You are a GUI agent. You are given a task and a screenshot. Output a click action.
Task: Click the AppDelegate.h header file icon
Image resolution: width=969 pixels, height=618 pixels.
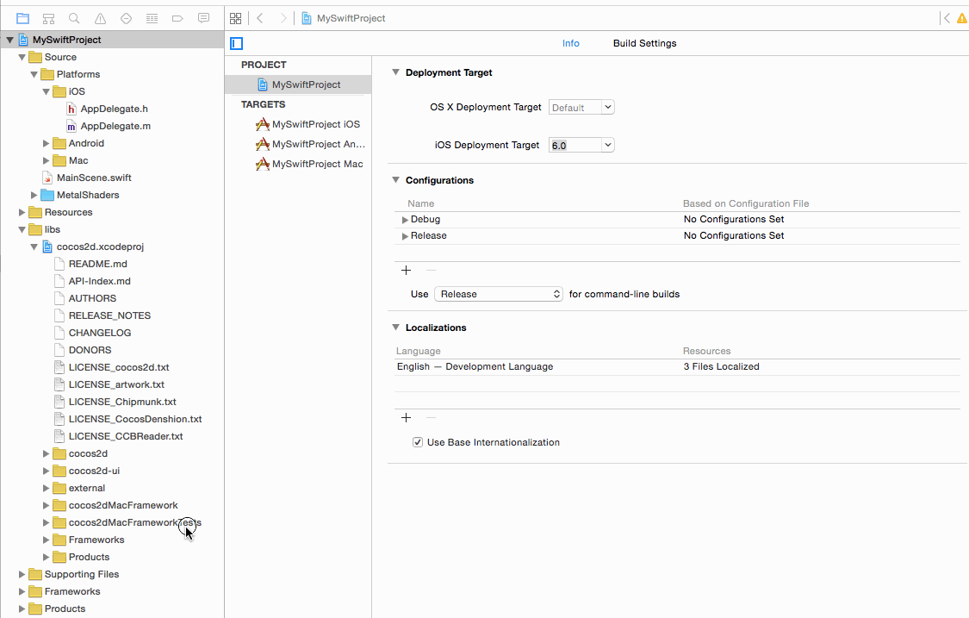click(71, 109)
